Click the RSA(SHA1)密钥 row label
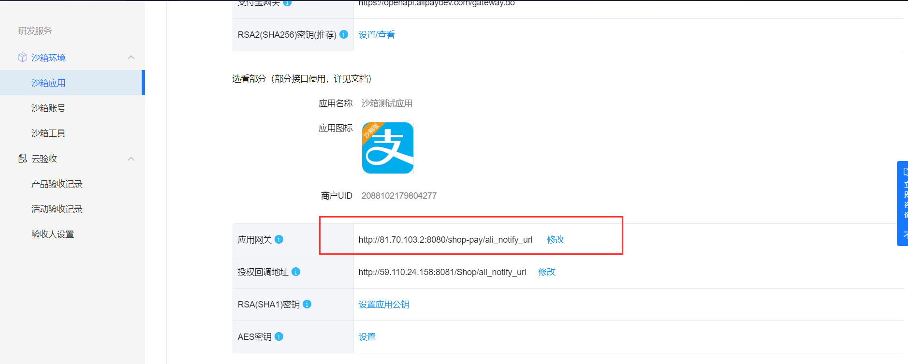 269,304
